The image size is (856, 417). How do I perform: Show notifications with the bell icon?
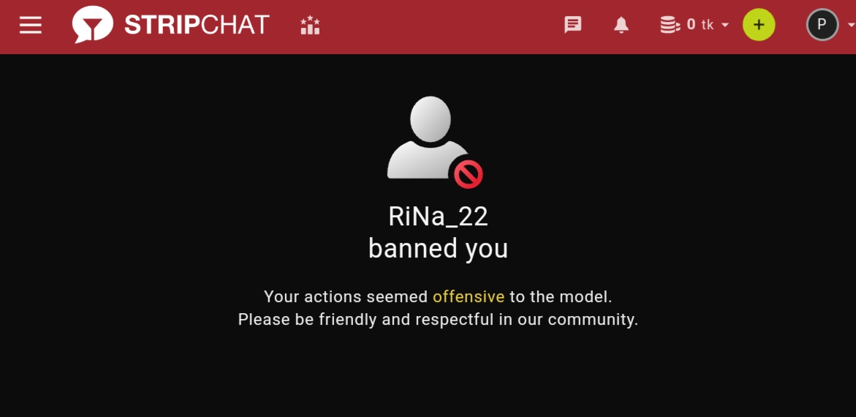621,25
